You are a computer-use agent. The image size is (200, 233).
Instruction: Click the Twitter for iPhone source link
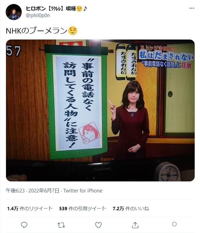coord(83,191)
